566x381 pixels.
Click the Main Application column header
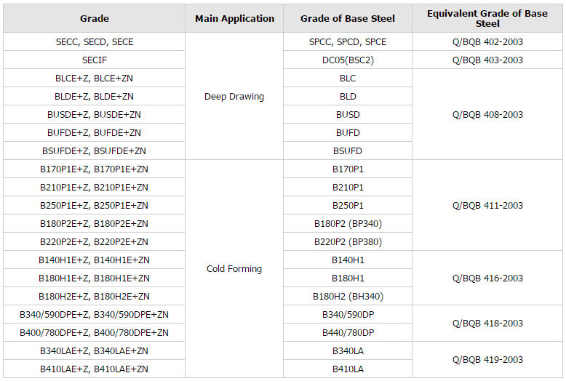click(234, 18)
